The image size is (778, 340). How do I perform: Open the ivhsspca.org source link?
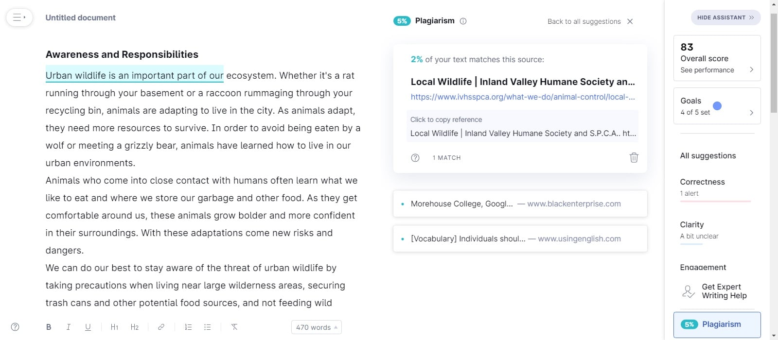click(x=523, y=97)
